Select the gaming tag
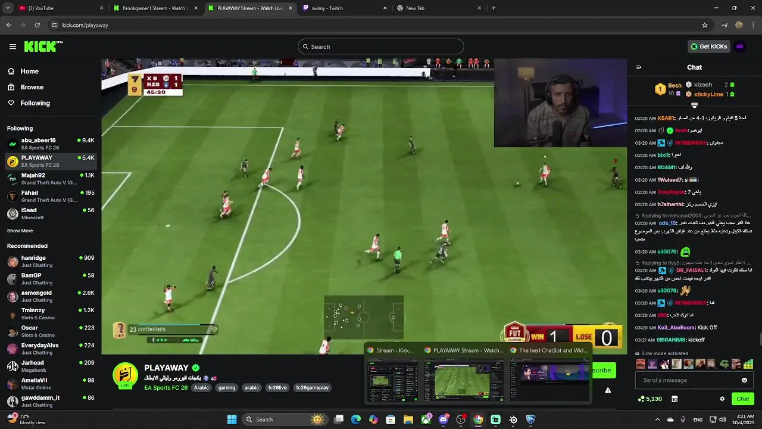 pyautogui.click(x=226, y=387)
